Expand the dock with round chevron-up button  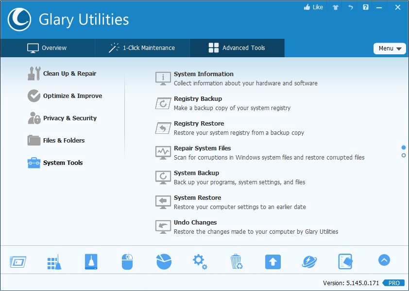pyautogui.click(x=384, y=260)
